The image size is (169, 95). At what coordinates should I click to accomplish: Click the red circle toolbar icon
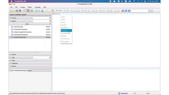tap(39, 11)
